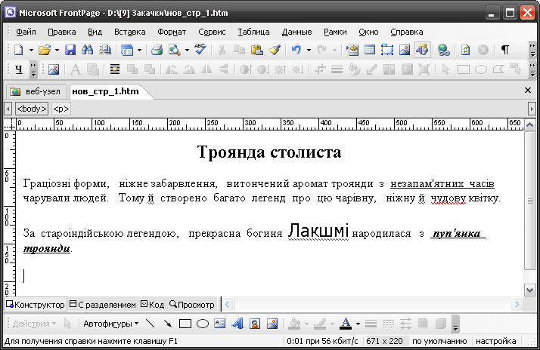Viewport: 540px width, 350px height.
Task: Click the Format Painter brush icon
Action: (x=275, y=50)
